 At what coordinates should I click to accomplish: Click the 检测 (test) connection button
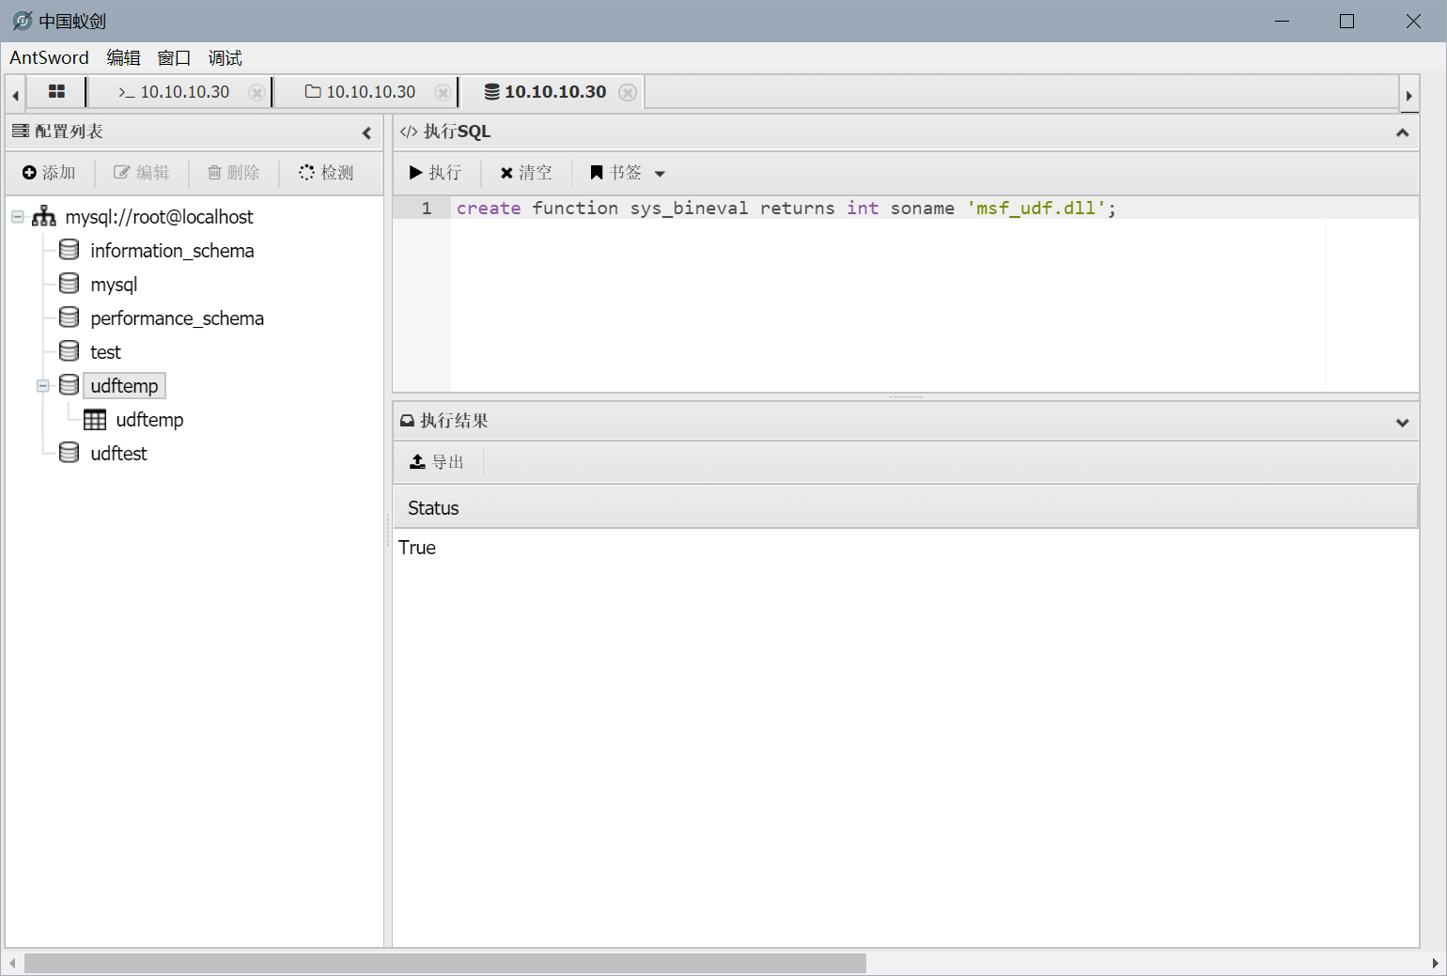[x=326, y=173]
